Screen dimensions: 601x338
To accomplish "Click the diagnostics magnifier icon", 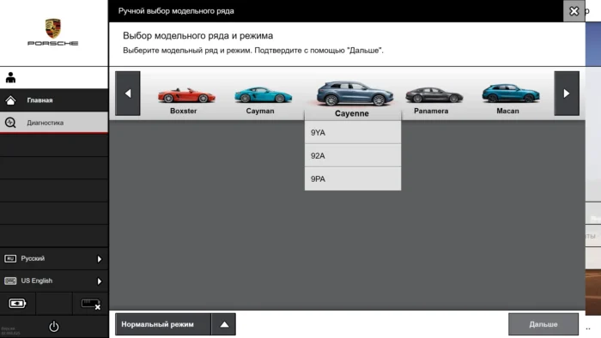I will (x=10, y=123).
